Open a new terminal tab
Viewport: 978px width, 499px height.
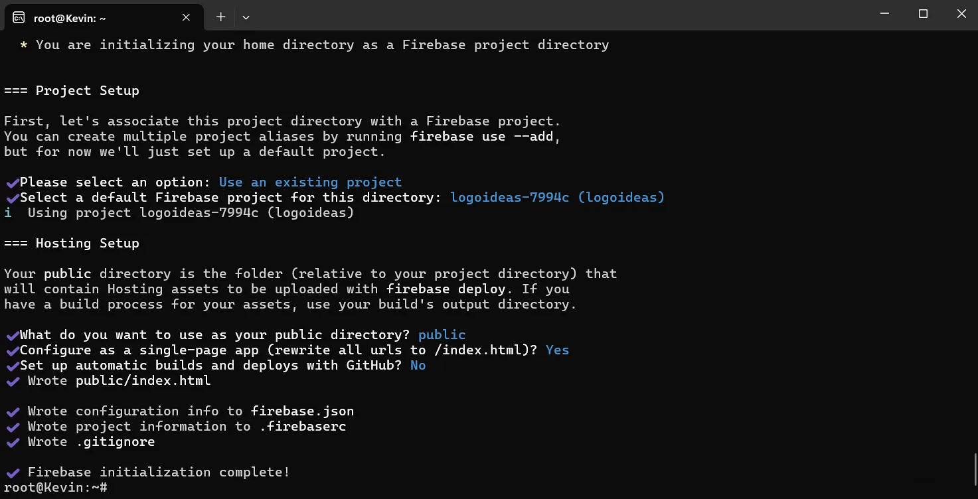click(x=221, y=18)
